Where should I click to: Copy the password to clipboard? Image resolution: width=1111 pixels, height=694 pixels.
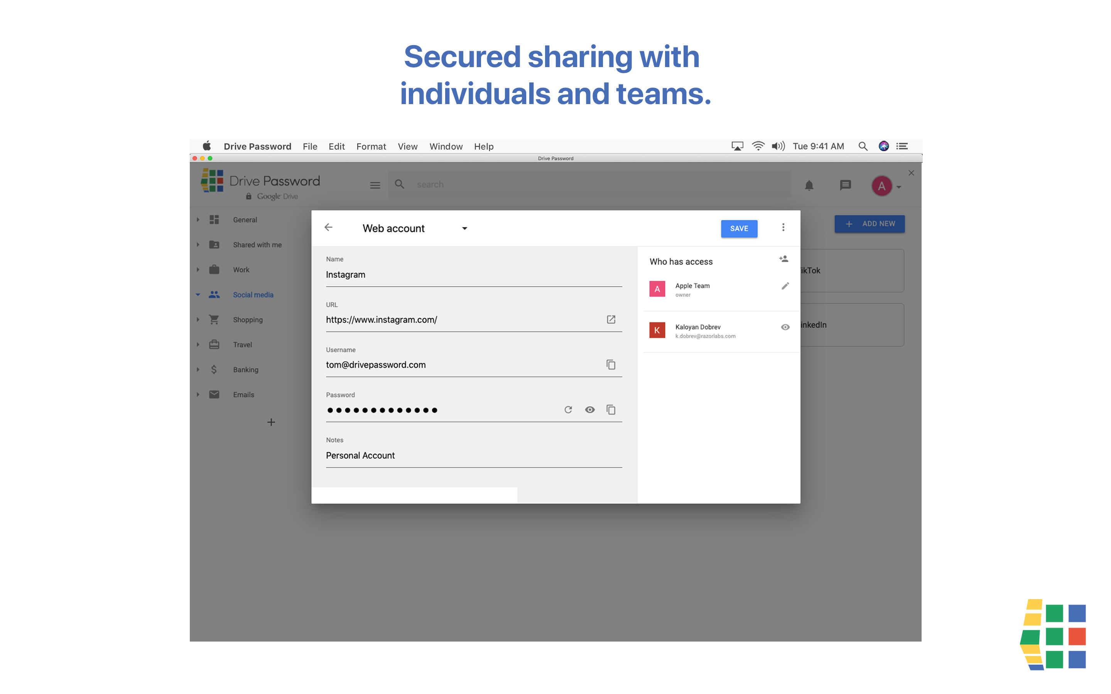(x=611, y=409)
